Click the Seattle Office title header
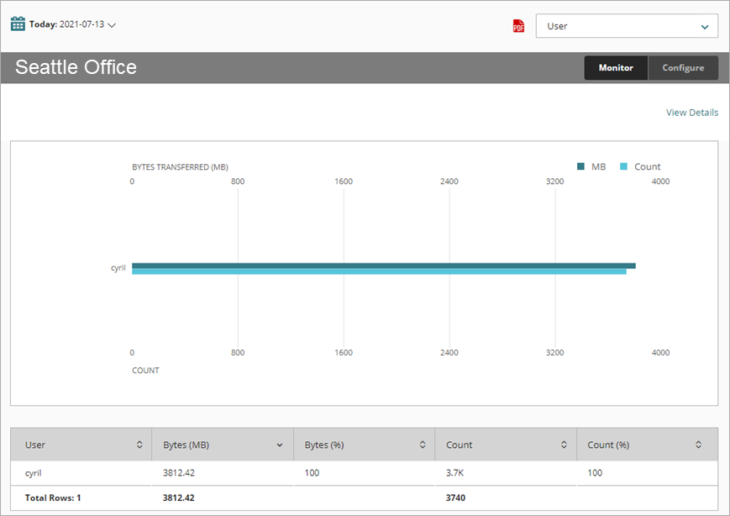 click(x=76, y=68)
